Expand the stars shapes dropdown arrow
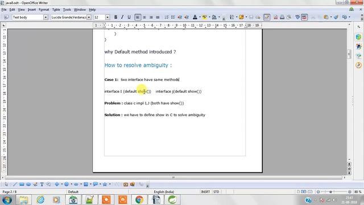Screen dimensions: 364x205 point(110,184)
